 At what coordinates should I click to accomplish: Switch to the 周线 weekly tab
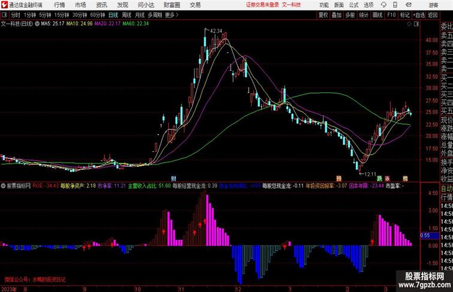click(x=126, y=15)
